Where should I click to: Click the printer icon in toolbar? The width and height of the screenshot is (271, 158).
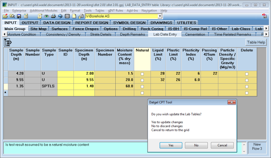tap(53, 16)
